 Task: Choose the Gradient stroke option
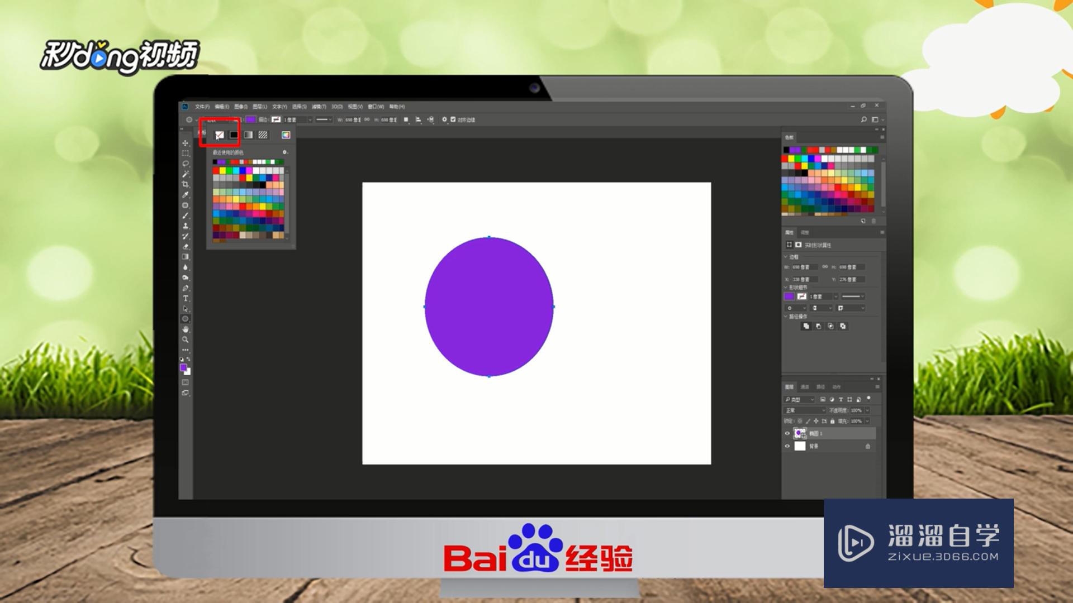point(248,135)
